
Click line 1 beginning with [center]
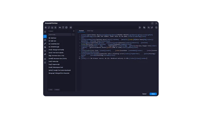tap(117, 35)
